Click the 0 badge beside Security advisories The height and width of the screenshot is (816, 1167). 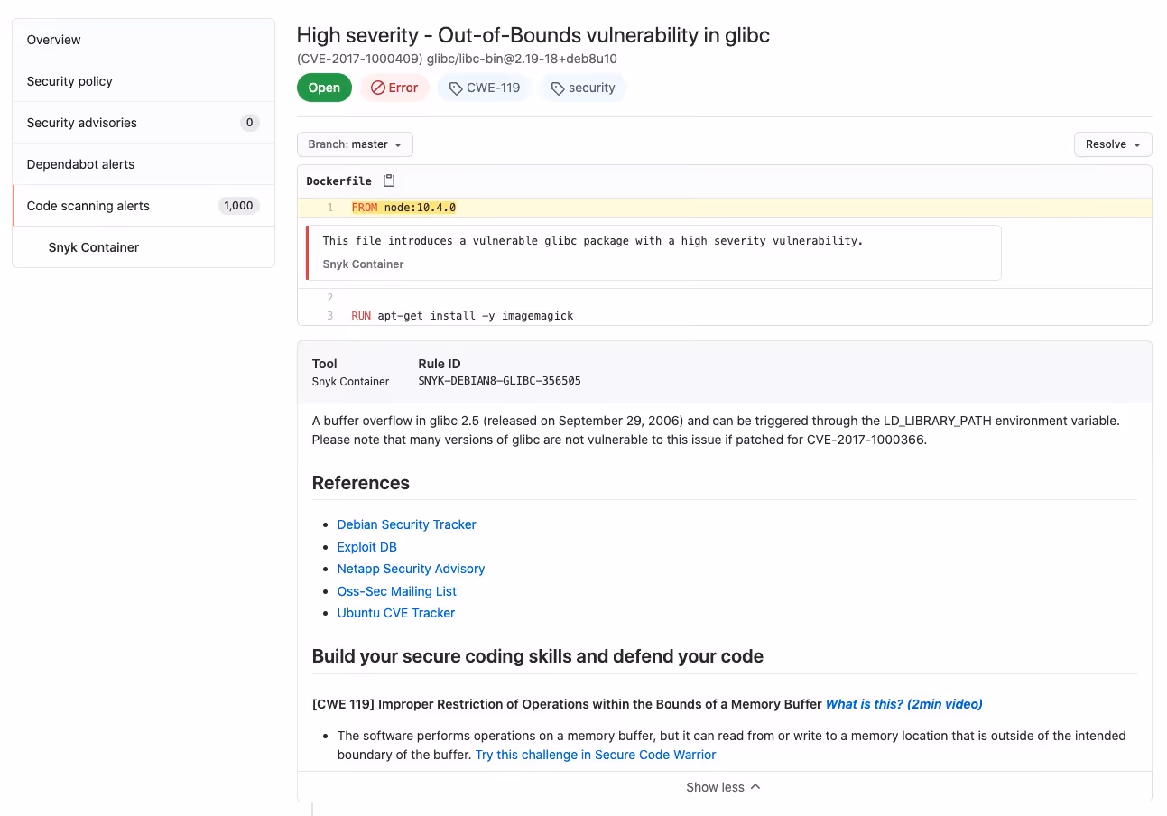(250, 122)
